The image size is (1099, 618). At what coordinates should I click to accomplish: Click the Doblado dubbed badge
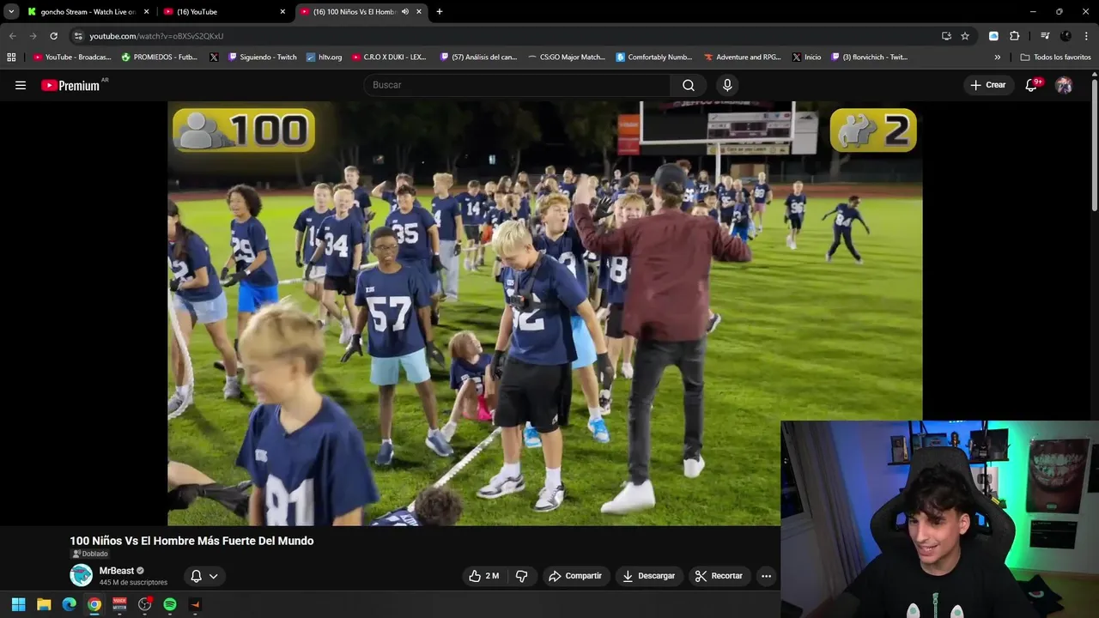[90, 554]
